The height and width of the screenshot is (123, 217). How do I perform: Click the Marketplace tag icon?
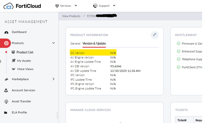(6, 79)
